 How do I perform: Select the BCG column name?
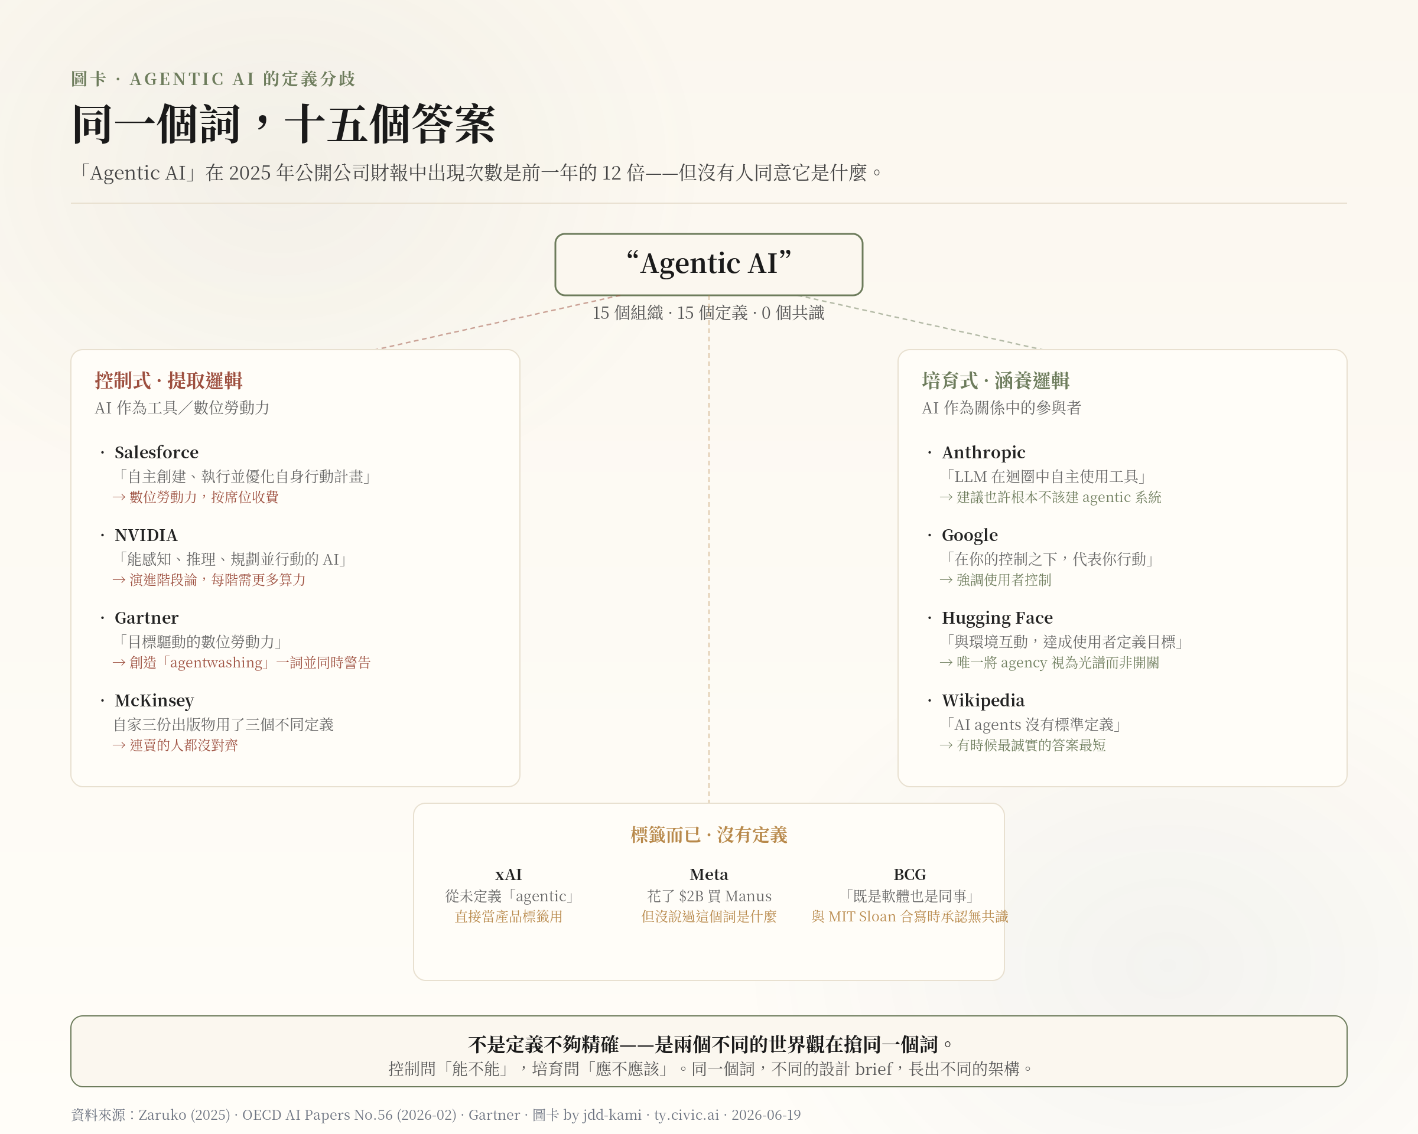(x=910, y=874)
